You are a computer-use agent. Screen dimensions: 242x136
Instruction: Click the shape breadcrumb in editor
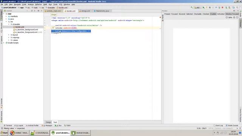(54, 15)
